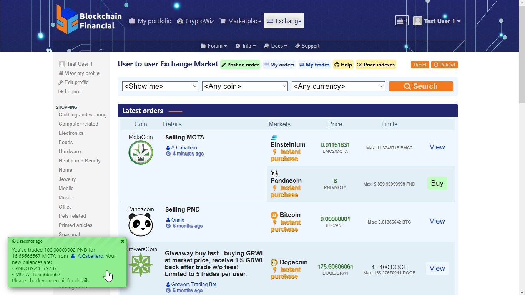The image size is (525, 295).
Task: Expand the Test User 1 account menu
Action: [437, 21]
